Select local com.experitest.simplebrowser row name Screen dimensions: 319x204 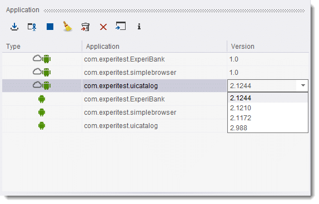pyautogui.click(x=130, y=112)
